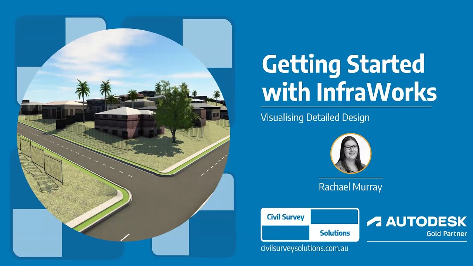Click the 'Visualising Detailed Design' subtitle

[x=315, y=118]
